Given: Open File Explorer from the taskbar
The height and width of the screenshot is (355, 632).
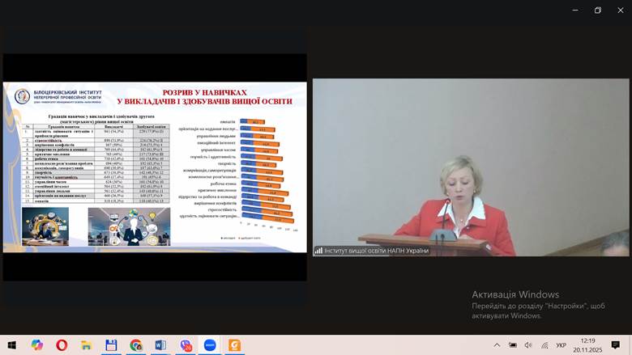Looking at the screenshot, I should click(86, 345).
